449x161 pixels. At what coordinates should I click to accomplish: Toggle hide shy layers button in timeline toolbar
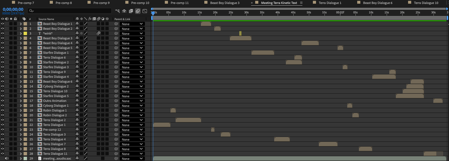124,11
